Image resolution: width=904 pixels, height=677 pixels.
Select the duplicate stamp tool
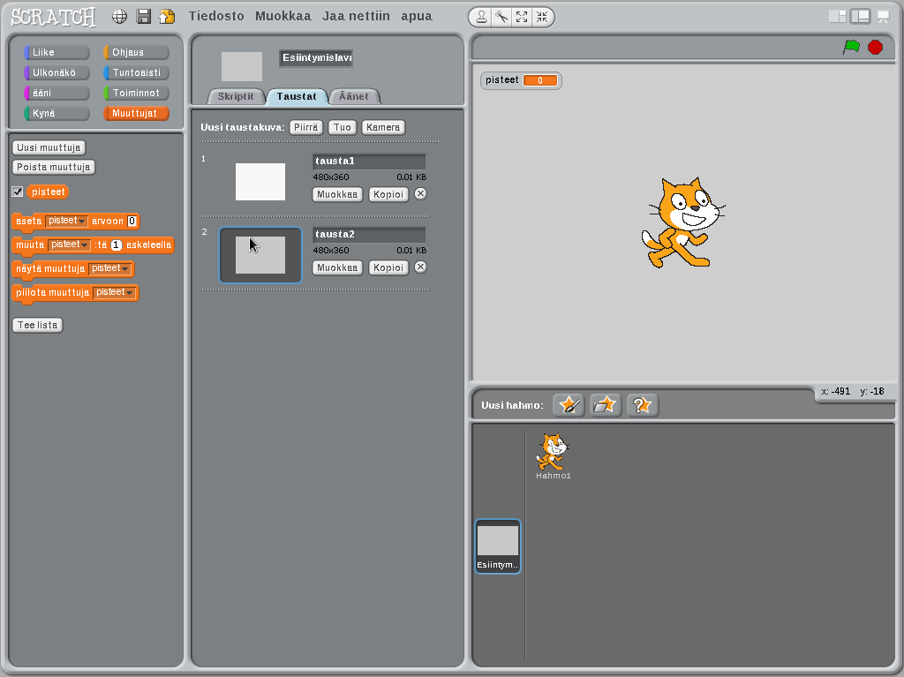click(481, 18)
